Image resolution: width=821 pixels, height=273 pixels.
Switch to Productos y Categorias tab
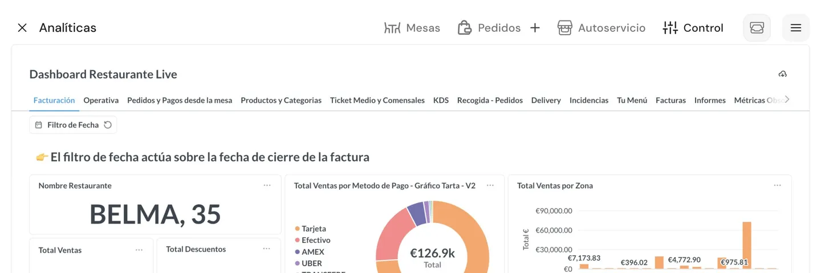tap(281, 100)
